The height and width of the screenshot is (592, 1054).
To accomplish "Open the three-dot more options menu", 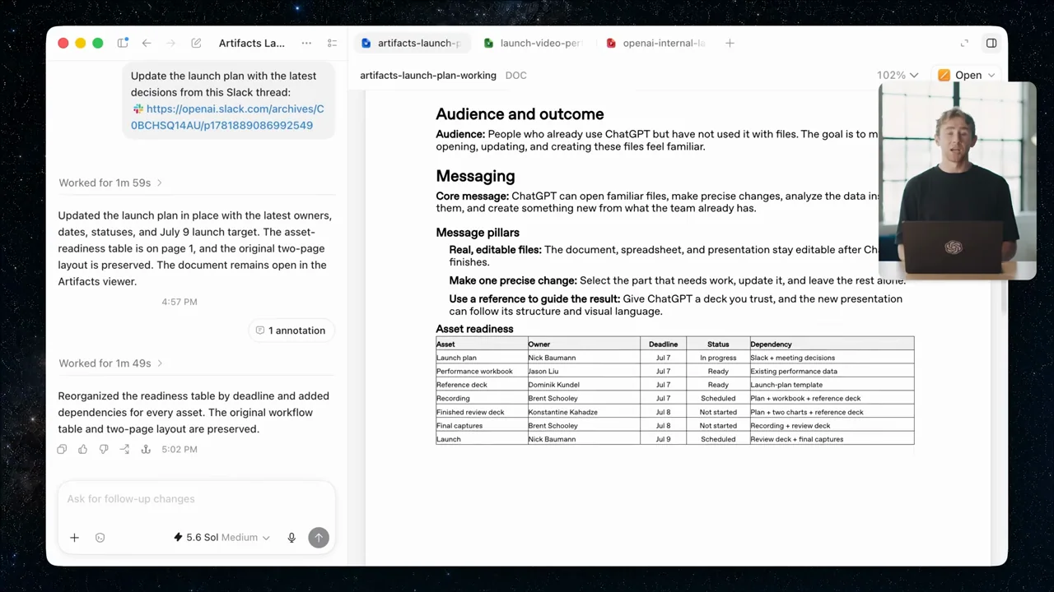I will (306, 43).
